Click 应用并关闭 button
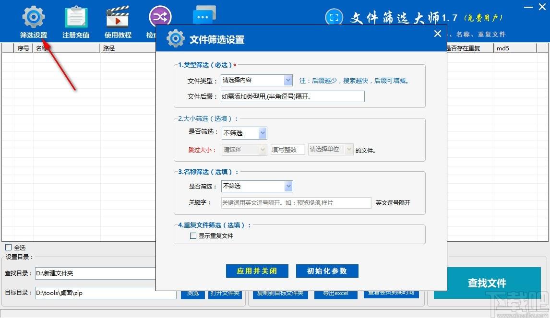 (x=257, y=271)
